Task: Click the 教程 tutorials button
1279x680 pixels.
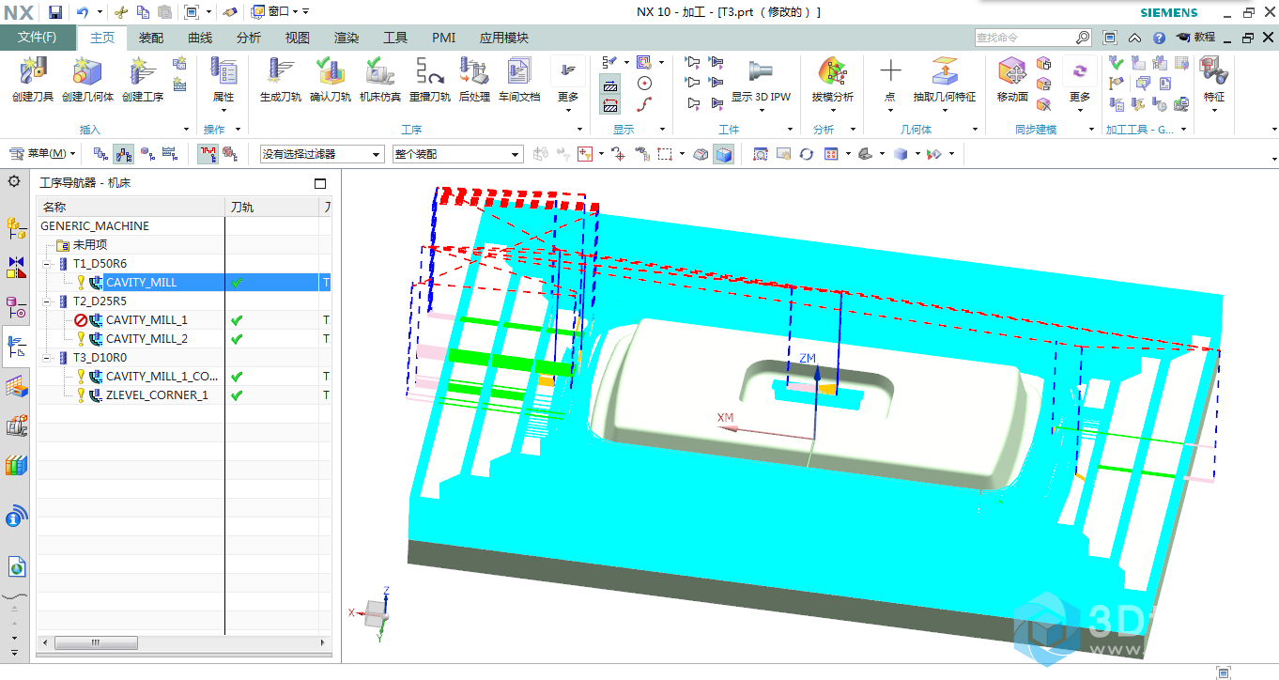Action: pos(1195,38)
